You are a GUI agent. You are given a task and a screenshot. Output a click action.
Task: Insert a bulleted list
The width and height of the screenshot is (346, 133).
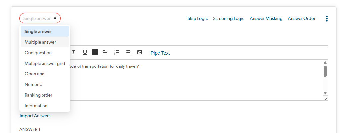[x=128, y=52]
